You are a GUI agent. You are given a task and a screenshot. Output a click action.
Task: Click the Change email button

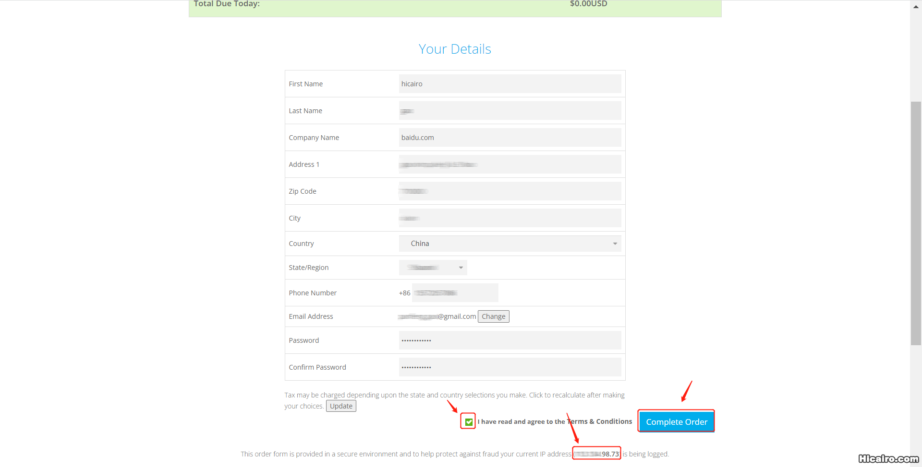pyautogui.click(x=493, y=316)
